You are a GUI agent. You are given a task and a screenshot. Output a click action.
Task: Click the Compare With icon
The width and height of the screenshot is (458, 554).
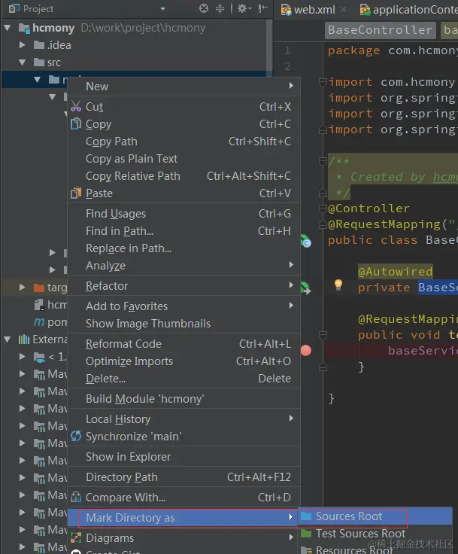click(76, 497)
